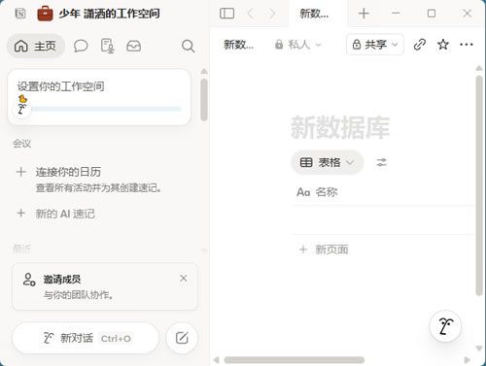Start 新对话 with Ctrl+O button
The height and width of the screenshot is (366, 486).
click(x=86, y=338)
